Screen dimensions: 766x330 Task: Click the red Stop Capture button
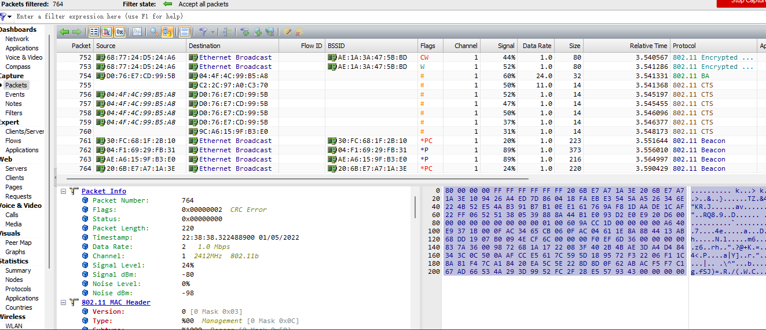click(741, 3)
